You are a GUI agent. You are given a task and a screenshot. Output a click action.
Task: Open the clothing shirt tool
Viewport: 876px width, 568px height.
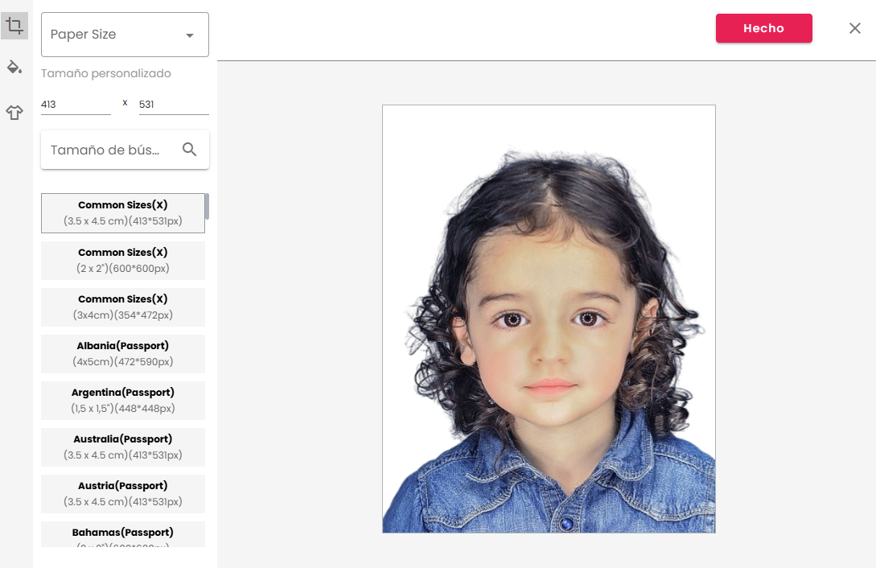[14, 113]
